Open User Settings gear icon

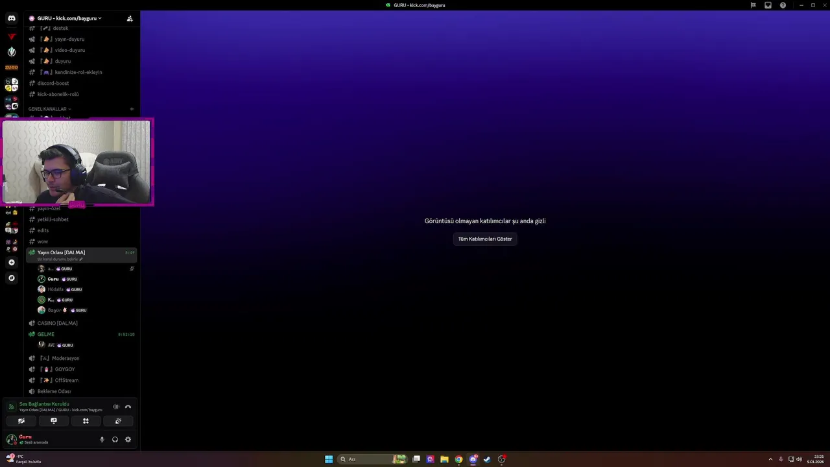click(x=128, y=439)
